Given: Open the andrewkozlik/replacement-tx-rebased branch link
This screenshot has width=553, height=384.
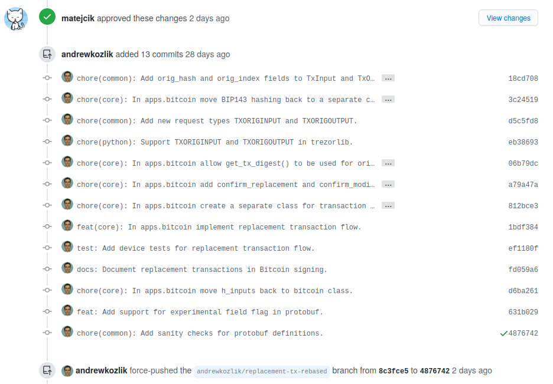Looking at the screenshot, I should coord(262,372).
